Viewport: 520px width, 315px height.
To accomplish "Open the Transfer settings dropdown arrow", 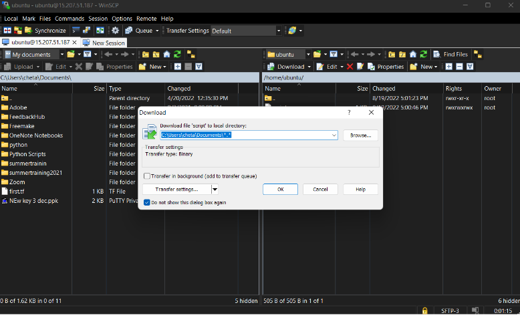I will click(x=215, y=190).
